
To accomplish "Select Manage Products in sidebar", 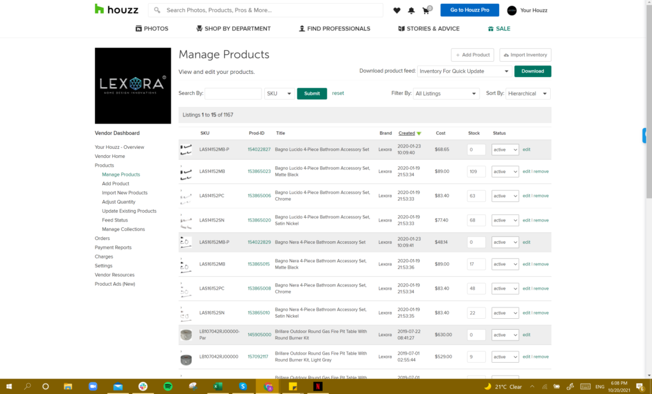I will coord(121,174).
